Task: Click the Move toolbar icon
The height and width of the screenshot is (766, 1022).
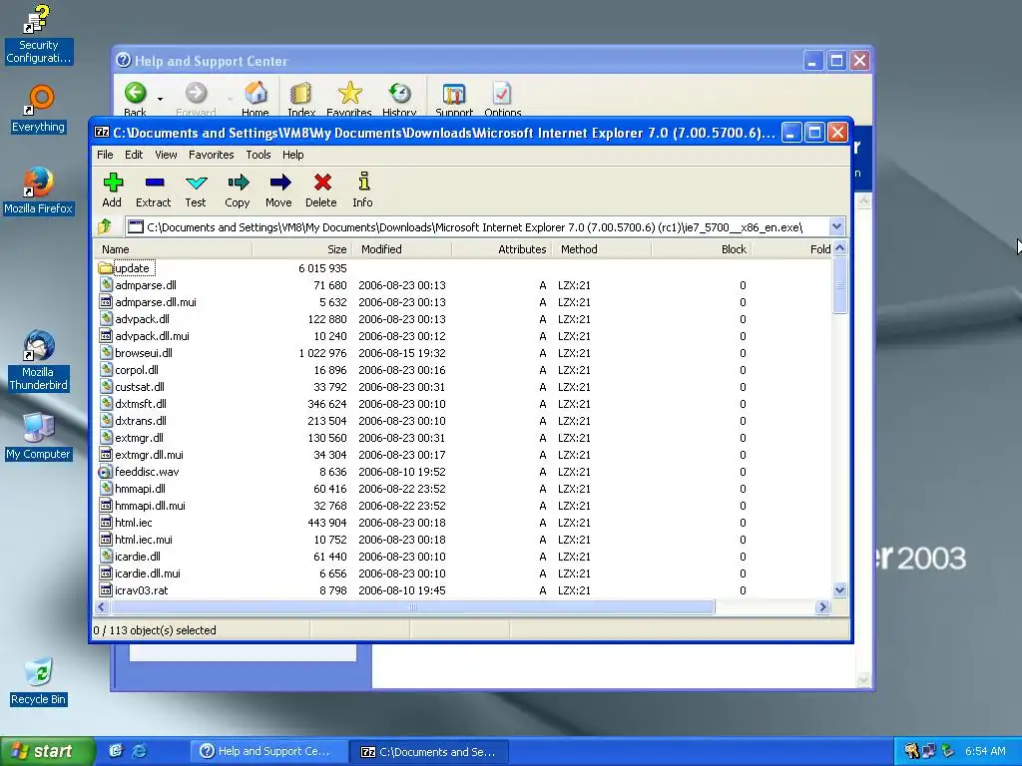Action: click(x=279, y=183)
